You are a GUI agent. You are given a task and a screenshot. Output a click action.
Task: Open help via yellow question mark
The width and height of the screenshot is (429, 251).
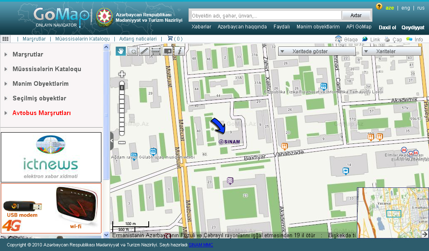379,7
